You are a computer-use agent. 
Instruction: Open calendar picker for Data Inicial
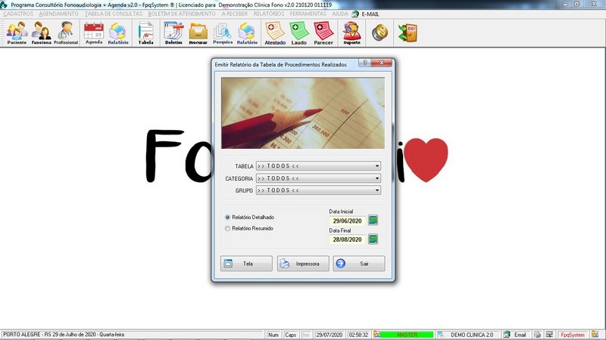pyautogui.click(x=373, y=221)
